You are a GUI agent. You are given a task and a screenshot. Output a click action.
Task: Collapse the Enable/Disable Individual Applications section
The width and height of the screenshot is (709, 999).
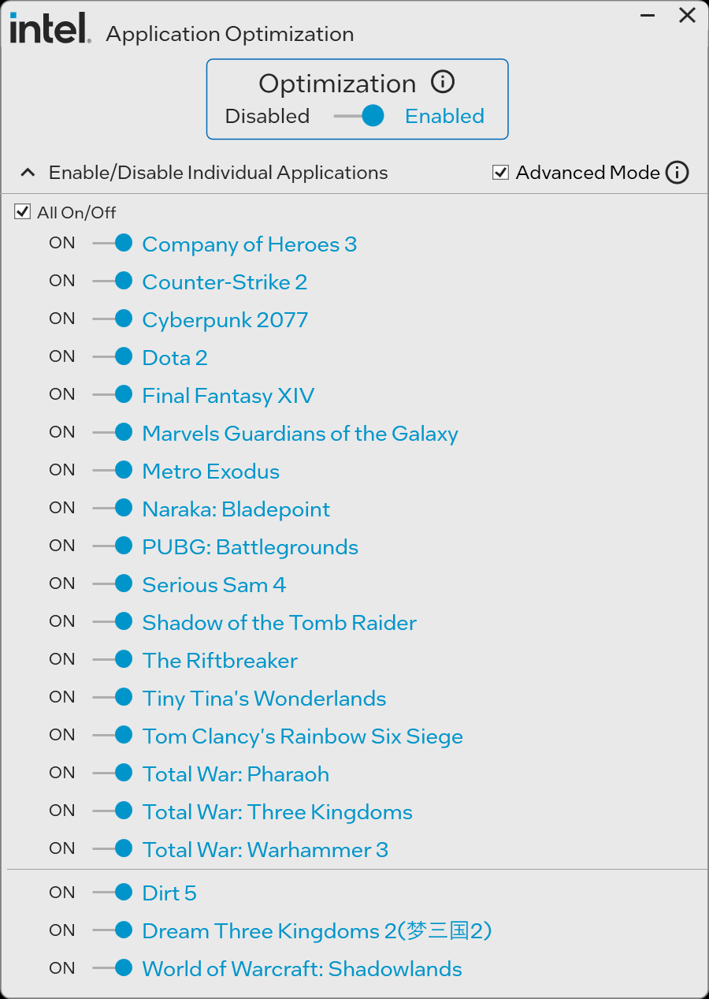pos(28,173)
